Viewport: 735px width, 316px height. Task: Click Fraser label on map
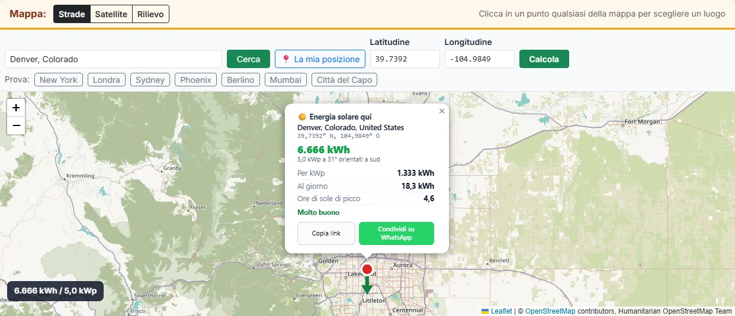(x=198, y=207)
